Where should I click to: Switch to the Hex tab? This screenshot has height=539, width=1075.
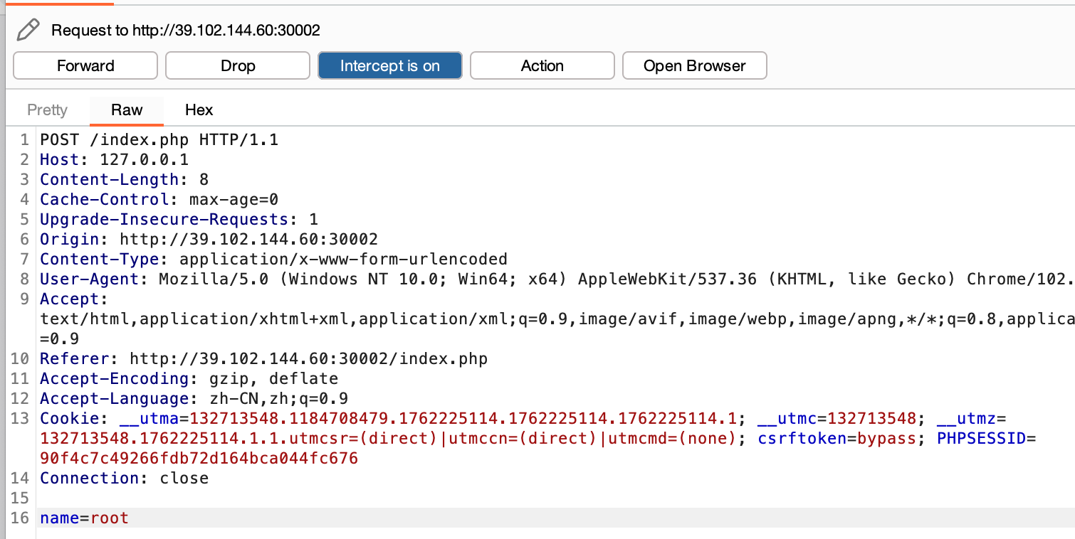point(199,110)
